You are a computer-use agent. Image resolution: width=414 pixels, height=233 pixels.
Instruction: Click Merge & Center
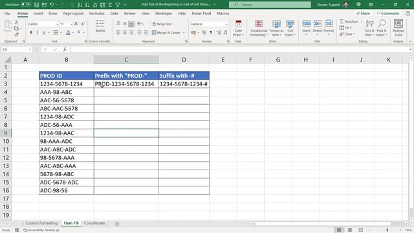[166, 33]
